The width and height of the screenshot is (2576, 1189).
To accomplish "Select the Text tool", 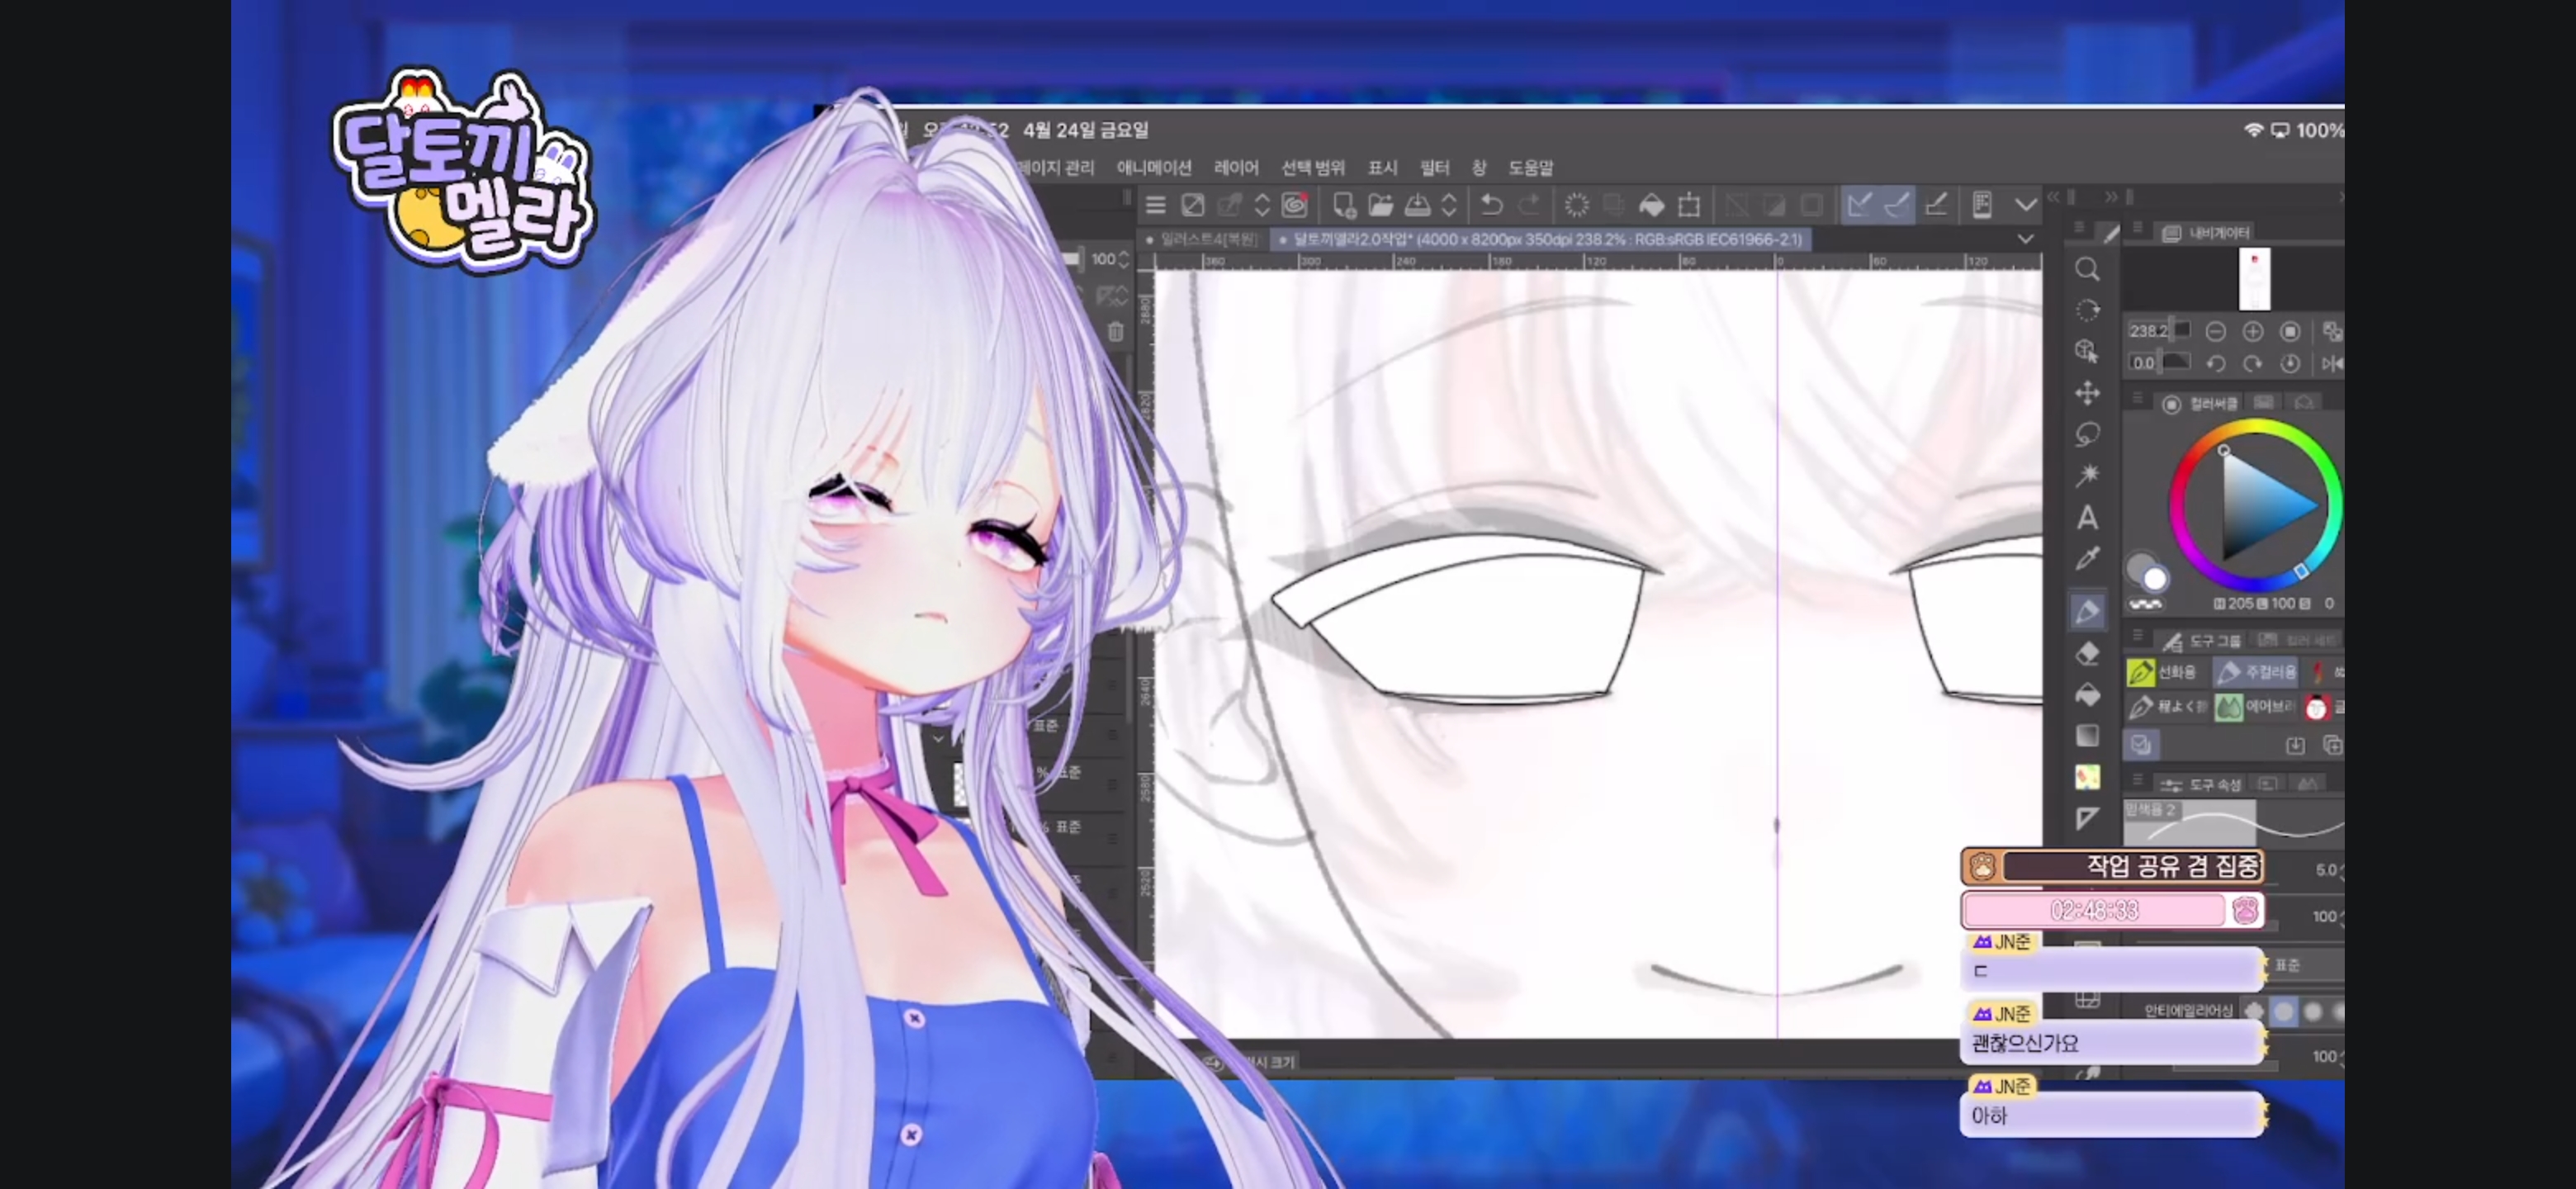I will 2087,517.
